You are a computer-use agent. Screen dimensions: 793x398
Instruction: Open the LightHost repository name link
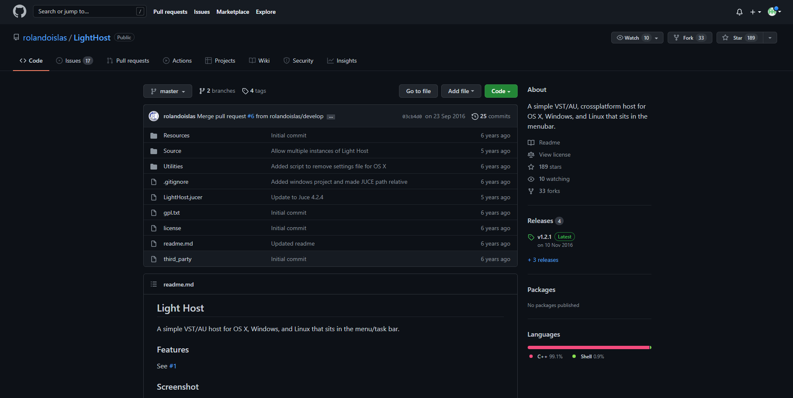(92, 38)
